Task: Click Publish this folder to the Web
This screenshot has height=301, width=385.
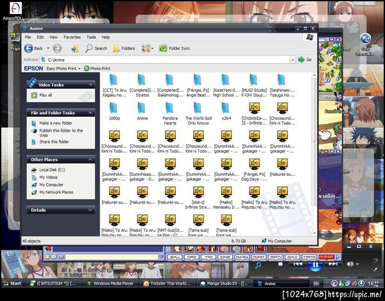Action: tap(61, 133)
